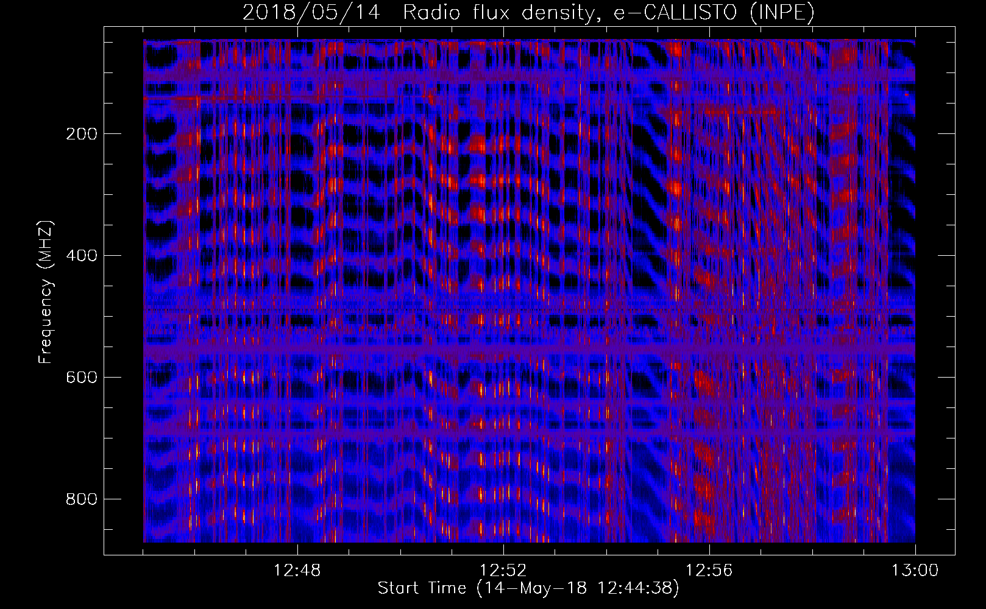Image resolution: width=986 pixels, height=609 pixels.
Task: Click the 200 frequency tick label
Action: tap(82, 134)
